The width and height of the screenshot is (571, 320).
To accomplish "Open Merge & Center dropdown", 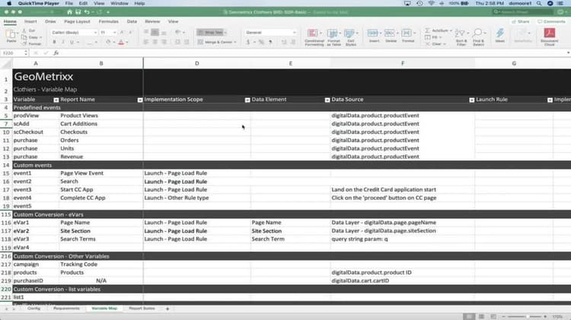I will pyautogui.click(x=235, y=42).
